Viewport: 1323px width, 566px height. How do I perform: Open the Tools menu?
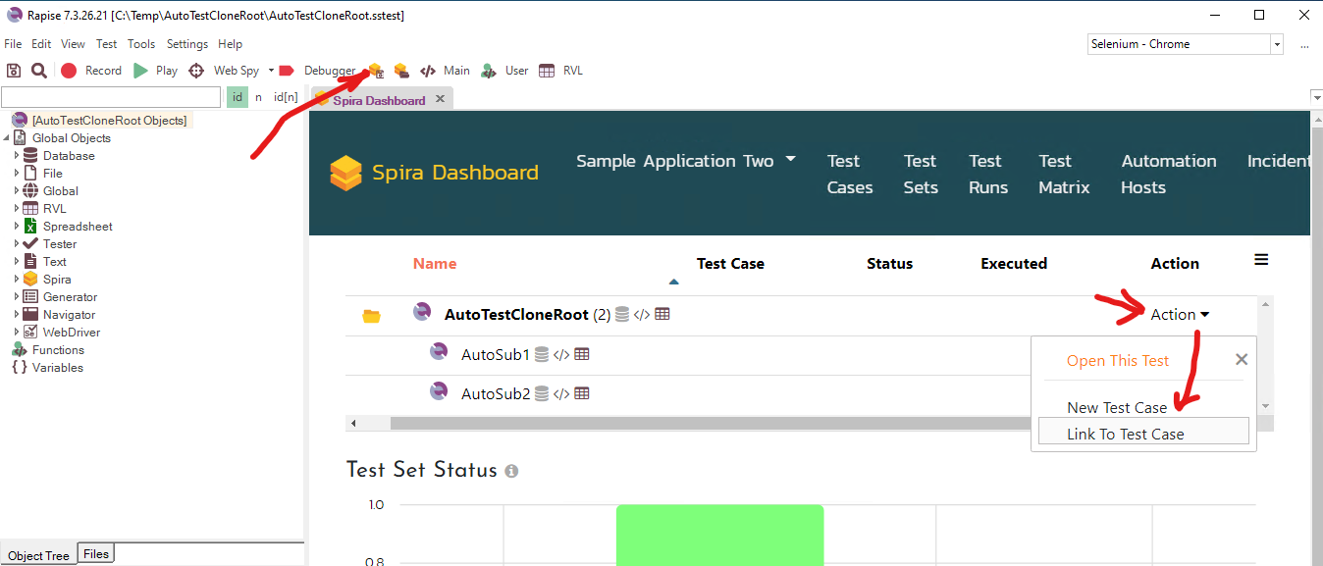click(141, 44)
